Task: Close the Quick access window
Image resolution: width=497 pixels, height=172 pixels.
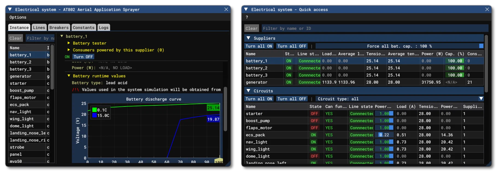Action: (487, 9)
